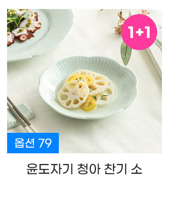Click the word 옵션 in the blue label
The width and height of the screenshot is (169, 201).
click(24, 143)
